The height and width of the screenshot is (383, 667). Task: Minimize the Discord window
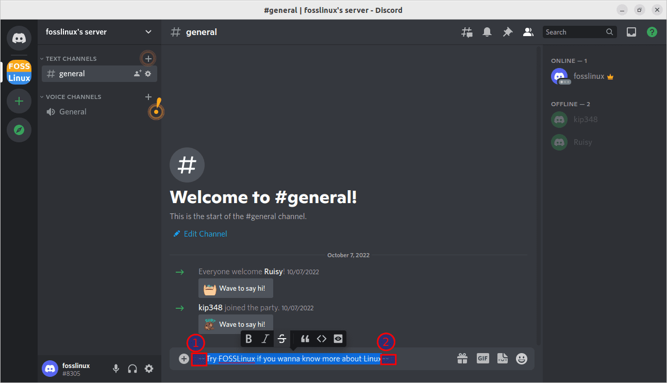pyautogui.click(x=623, y=10)
